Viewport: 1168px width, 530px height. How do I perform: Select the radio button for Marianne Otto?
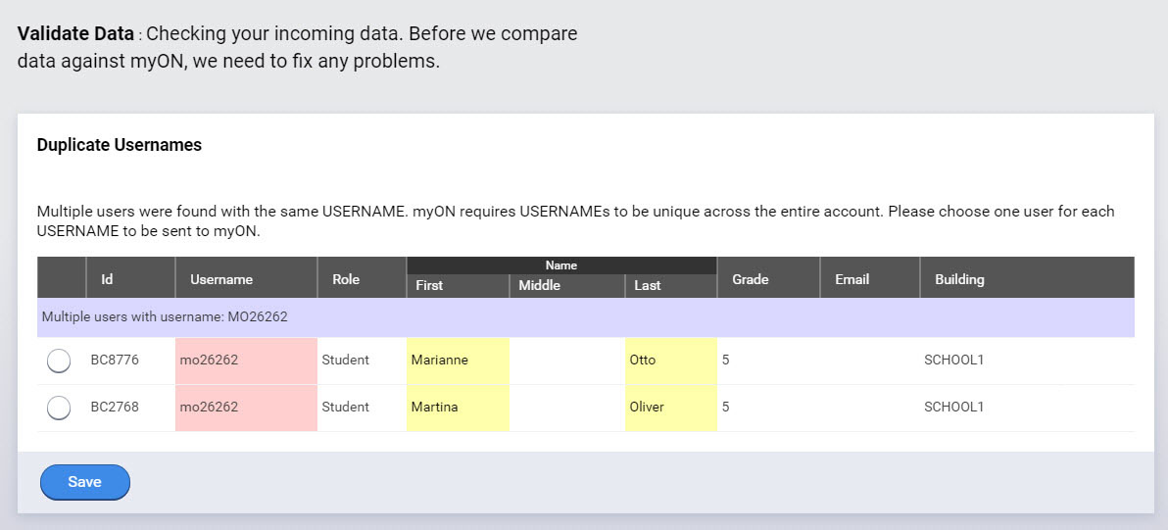point(58,361)
